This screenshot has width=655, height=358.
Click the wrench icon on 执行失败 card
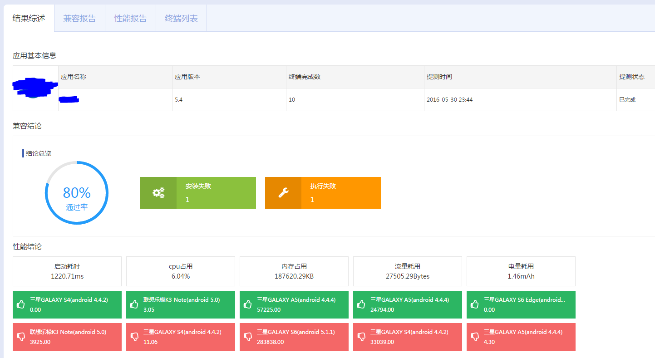pos(283,193)
